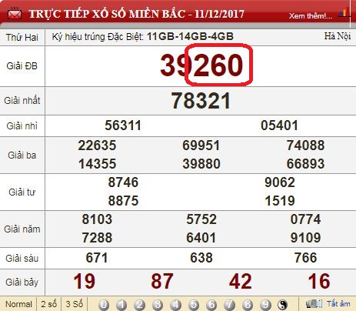Image resolution: width=356 pixels, height=311 pixels.
Task: Switch to Normal display mode
Action: (x=18, y=304)
